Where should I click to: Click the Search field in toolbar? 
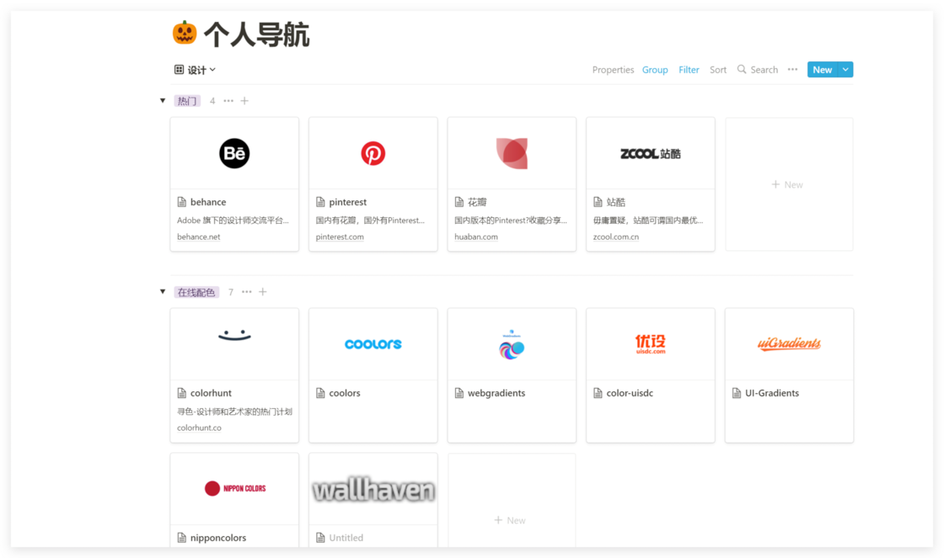pos(758,70)
